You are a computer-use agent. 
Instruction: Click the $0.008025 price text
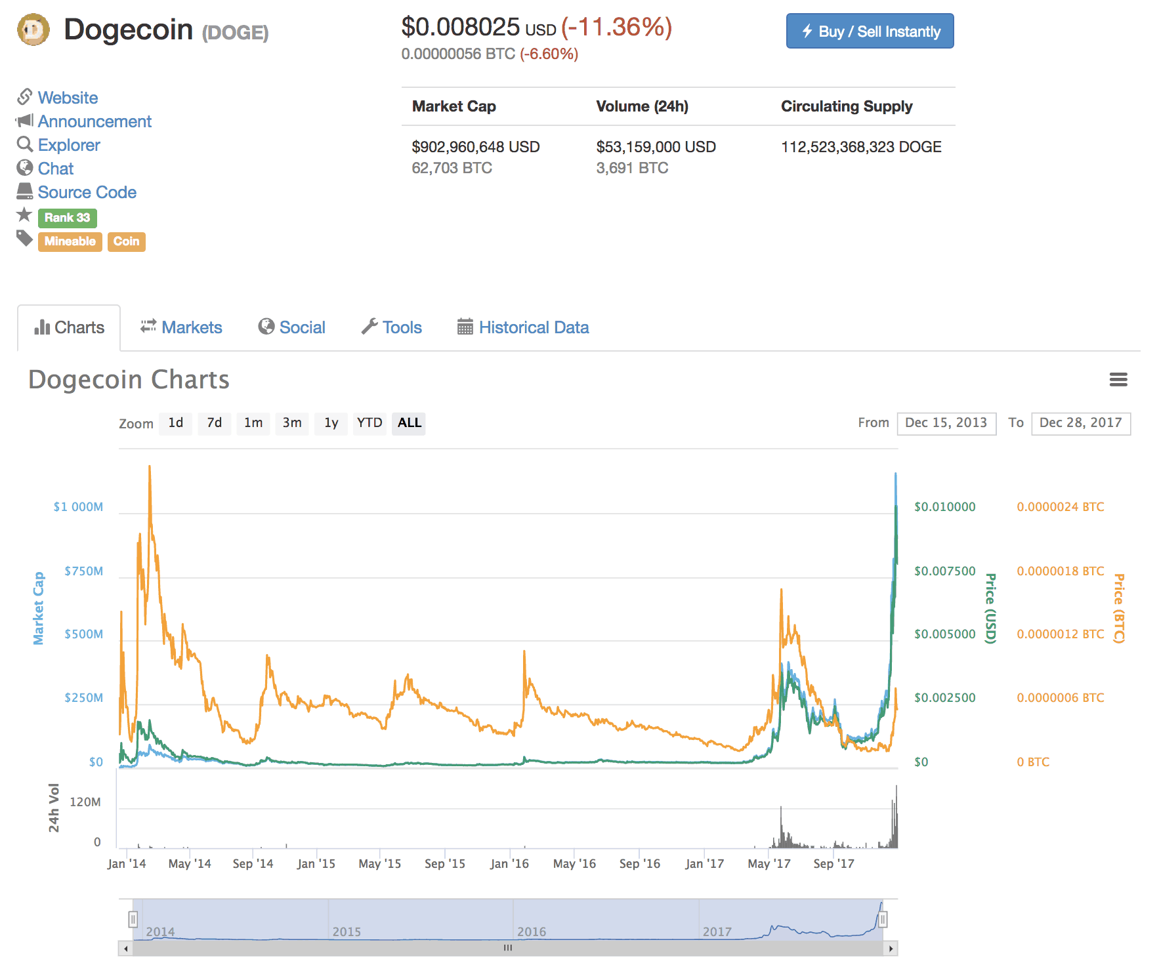tap(461, 27)
